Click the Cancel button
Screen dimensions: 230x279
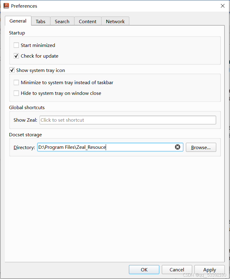[177, 270]
